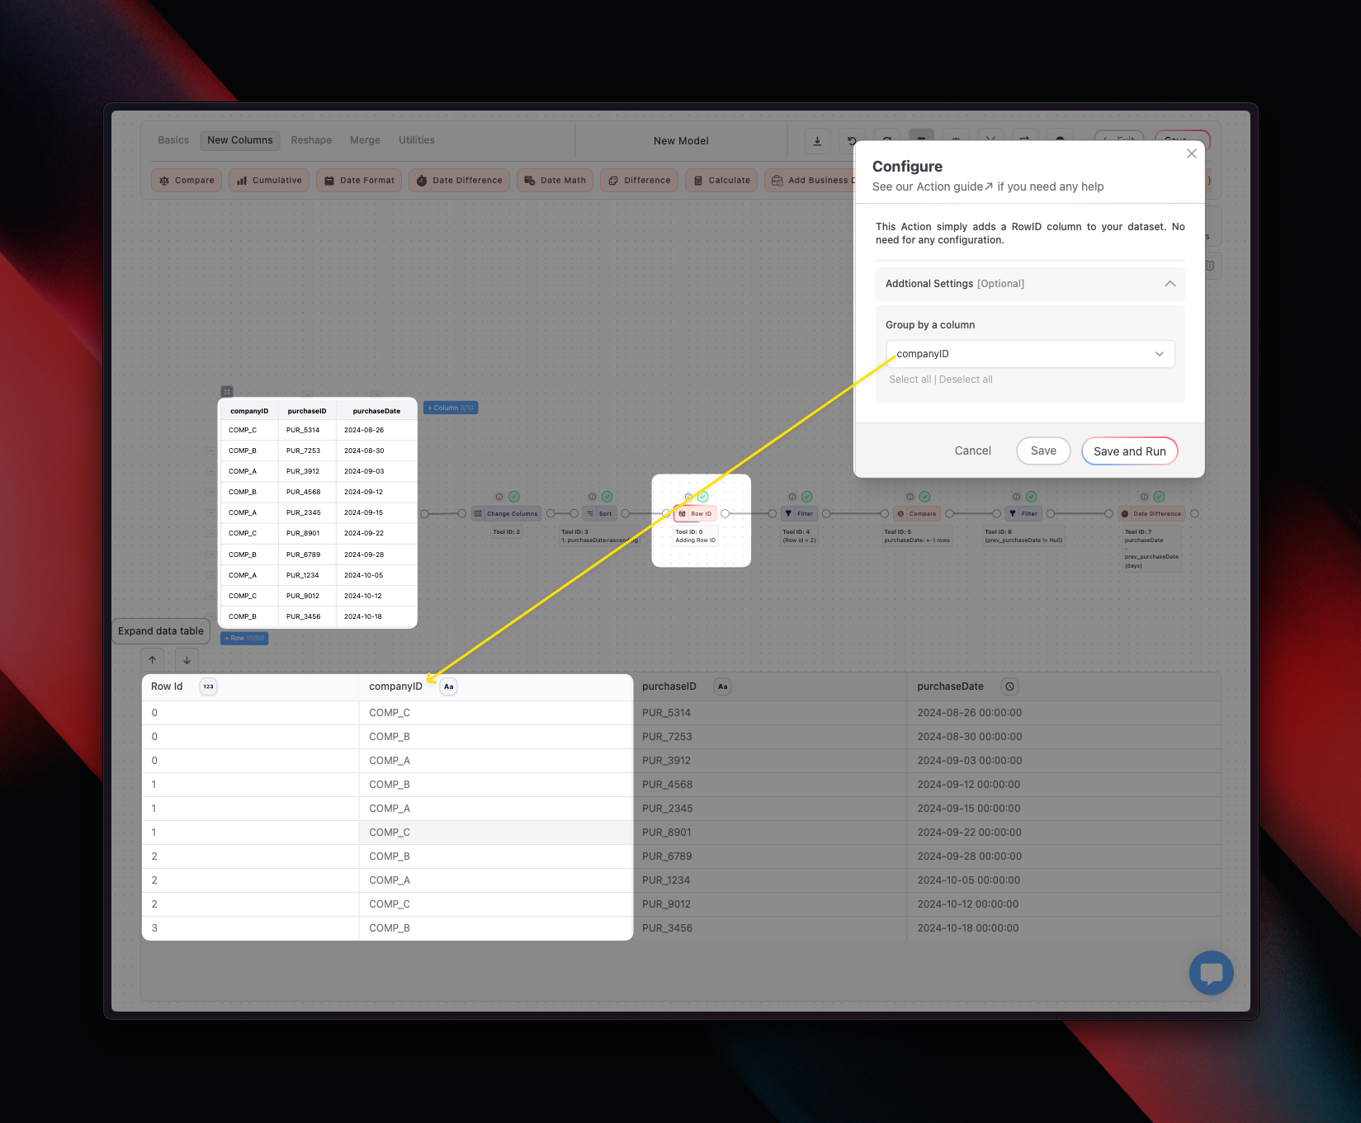Select the Compare action in the New Columns ribbon
Image resolution: width=1361 pixels, height=1123 pixels.
pyautogui.click(x=187, y=180)
